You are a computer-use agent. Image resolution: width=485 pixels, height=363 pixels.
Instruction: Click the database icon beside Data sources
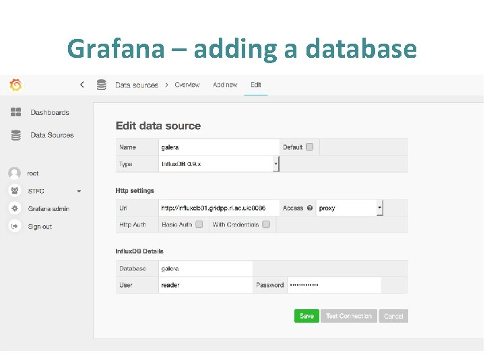(x=102, y=85)
